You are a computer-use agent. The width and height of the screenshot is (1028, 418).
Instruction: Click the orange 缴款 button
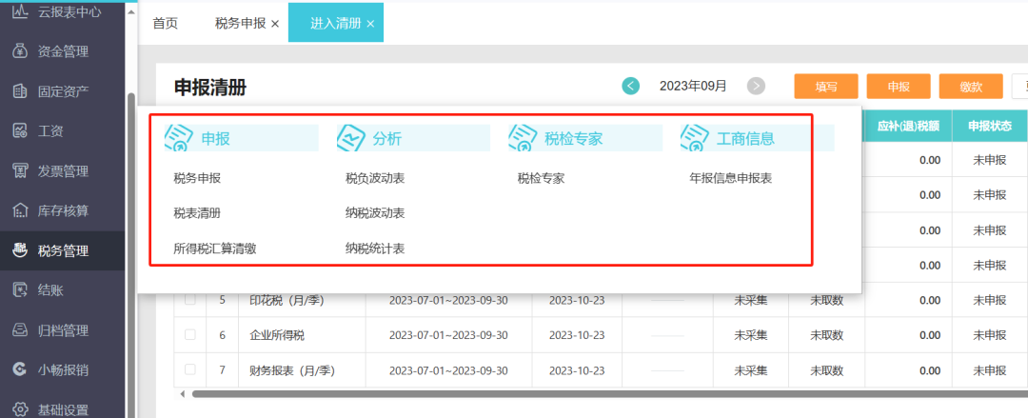(971, 86)
